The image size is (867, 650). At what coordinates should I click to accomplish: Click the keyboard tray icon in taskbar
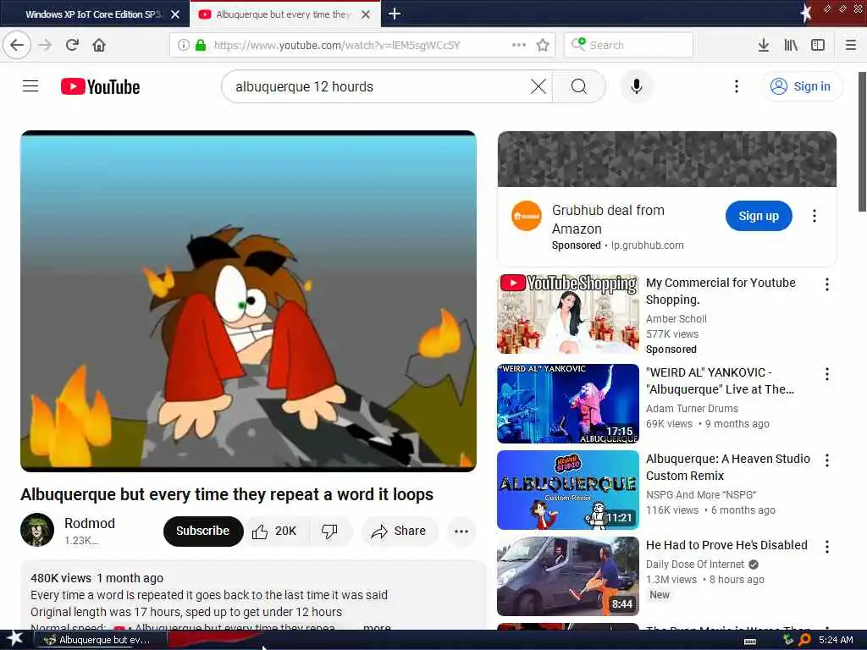coord(750,642)
